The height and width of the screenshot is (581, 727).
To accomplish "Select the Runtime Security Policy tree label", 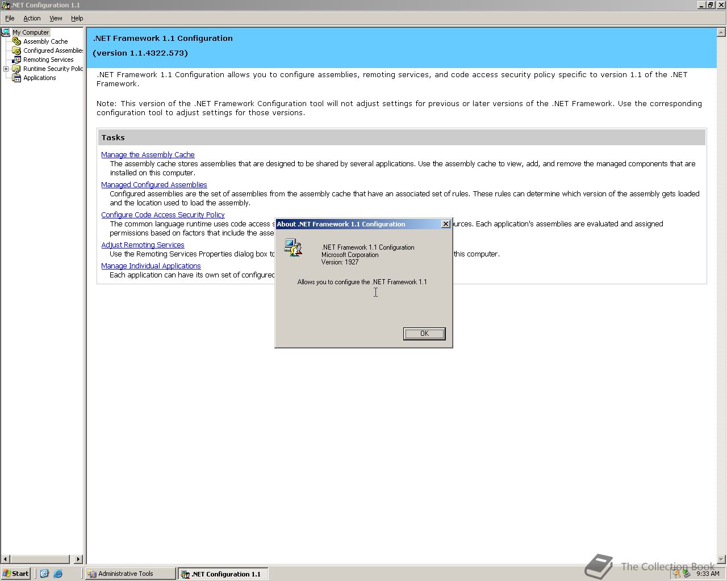I will (53, 69).
